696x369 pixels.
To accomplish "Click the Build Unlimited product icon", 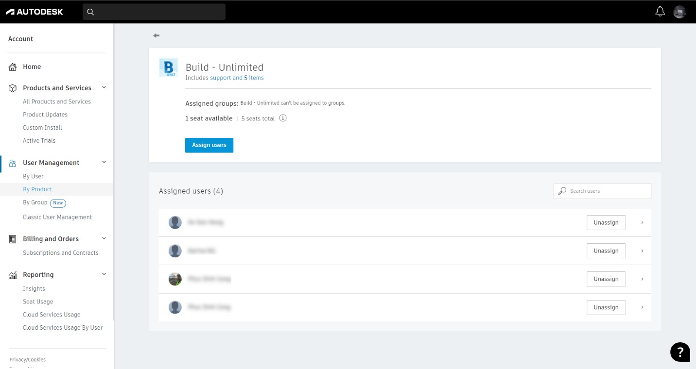I will (169, 67).
